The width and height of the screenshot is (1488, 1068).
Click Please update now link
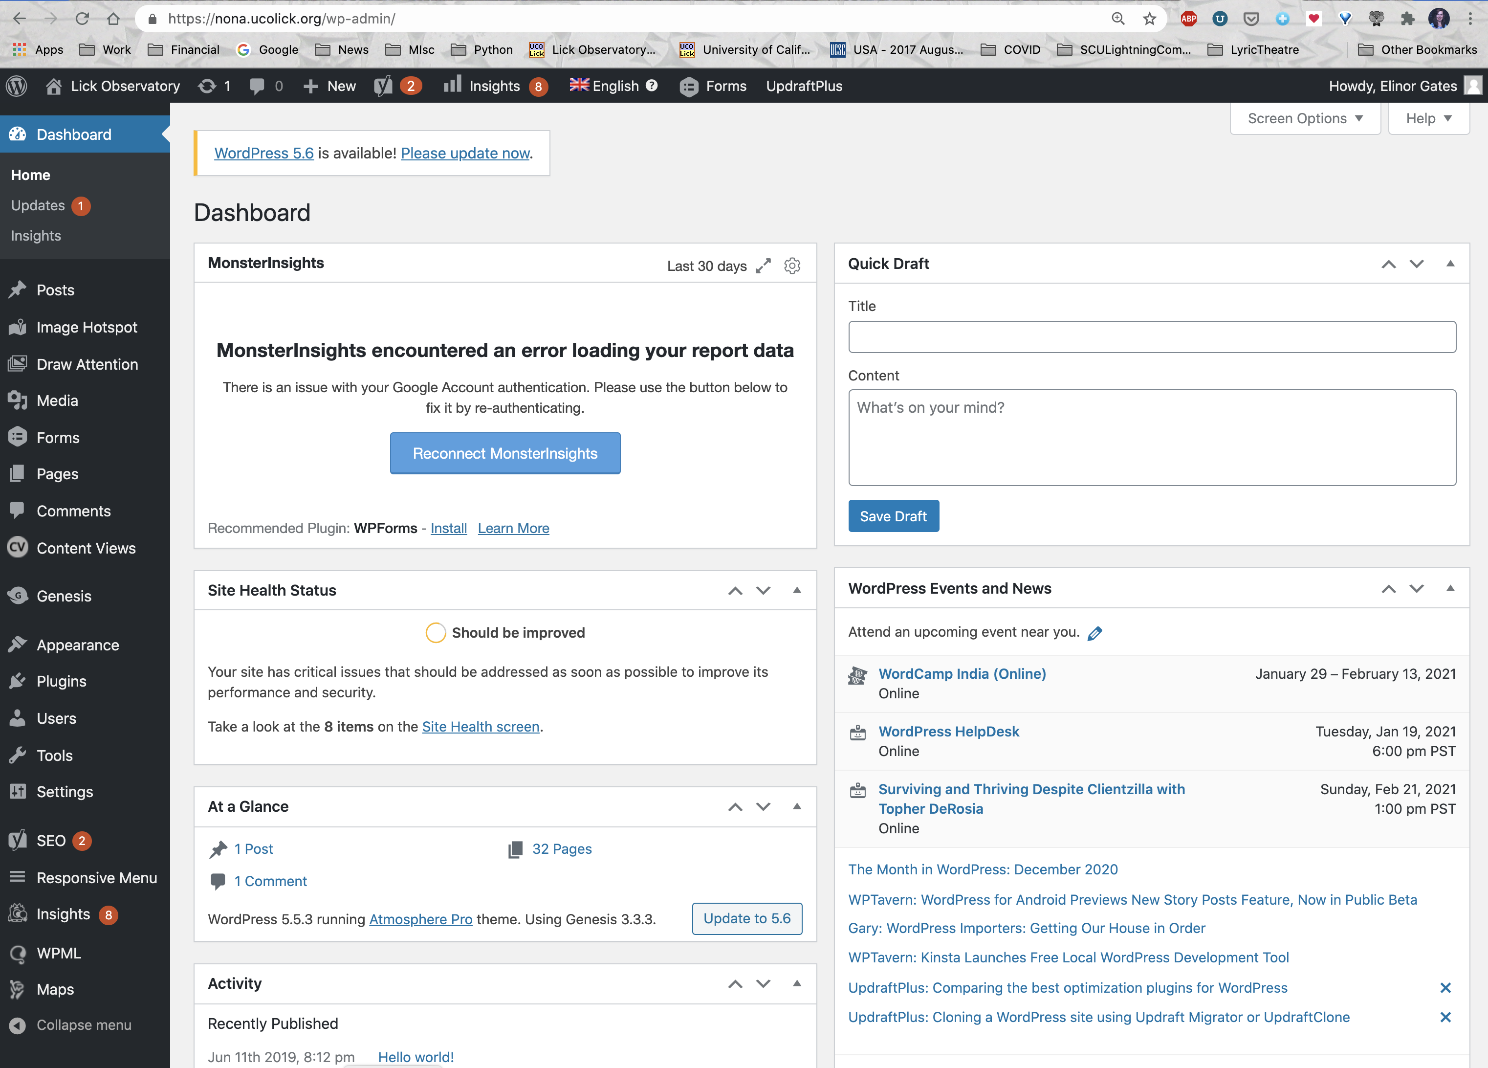[466, 153]
